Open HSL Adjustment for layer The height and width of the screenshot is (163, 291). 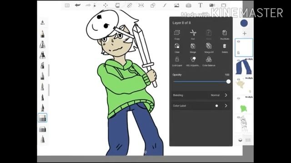point(193,61)
